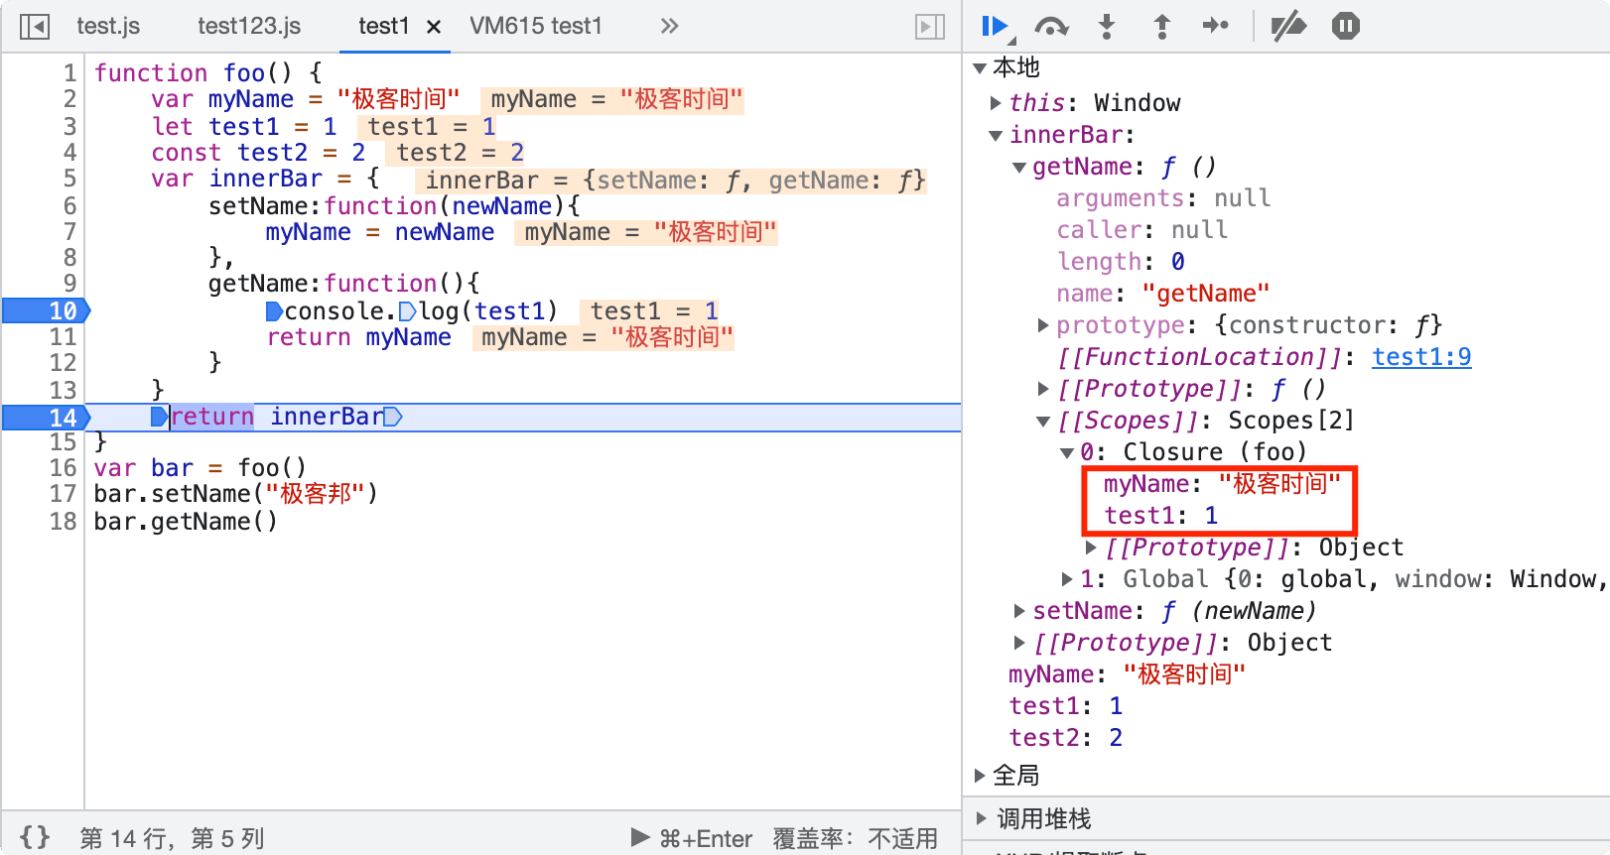1610x855 pixels.
Task: Show more tabs overflow chevron
Action: (x=670, y=27)
